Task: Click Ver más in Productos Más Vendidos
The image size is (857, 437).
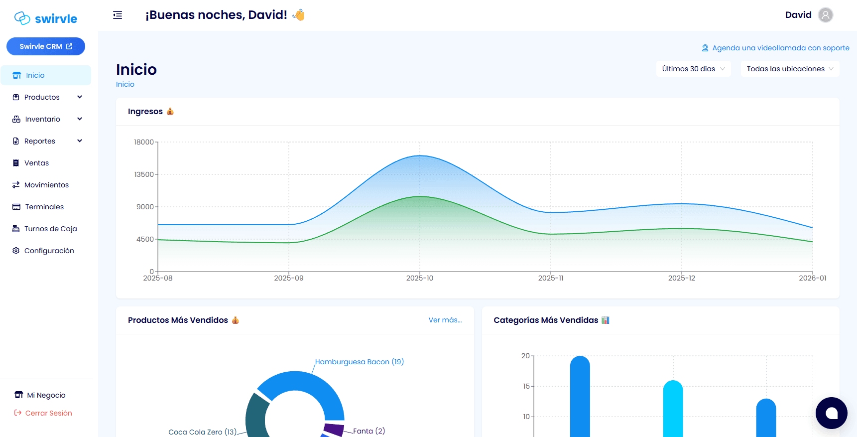Action: (445, 320)
